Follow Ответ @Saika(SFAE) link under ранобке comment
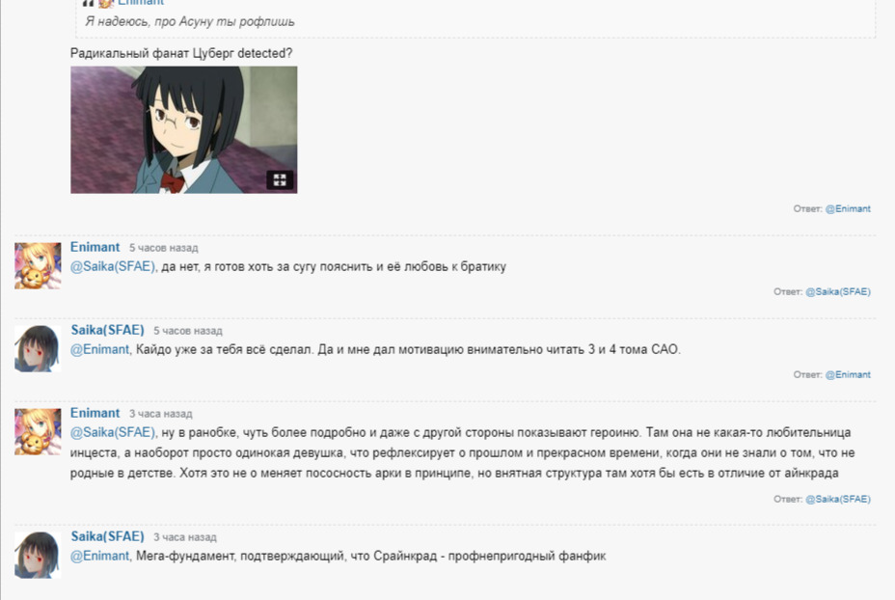 pyautogui.click(x=838, y=499)
